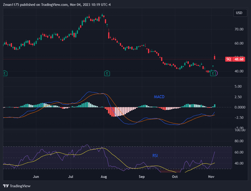Viewport: 251px width, 191px height.
Task: Click the 70.00 price axis label
Action: click(x=239, y=29)
